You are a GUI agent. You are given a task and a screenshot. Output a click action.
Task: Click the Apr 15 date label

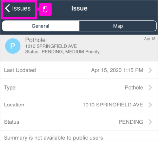[150, 39]
